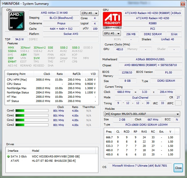Click the Unified: 40 shaders field
Screen dimensions: 187x178
coord(167,39)
